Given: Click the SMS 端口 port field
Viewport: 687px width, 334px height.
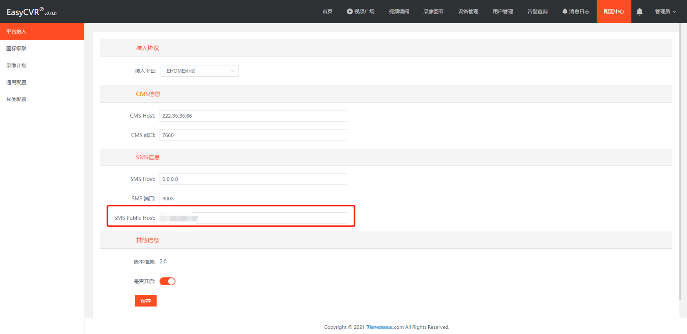Looking at the screenshot, I should (x=253, y=199).
